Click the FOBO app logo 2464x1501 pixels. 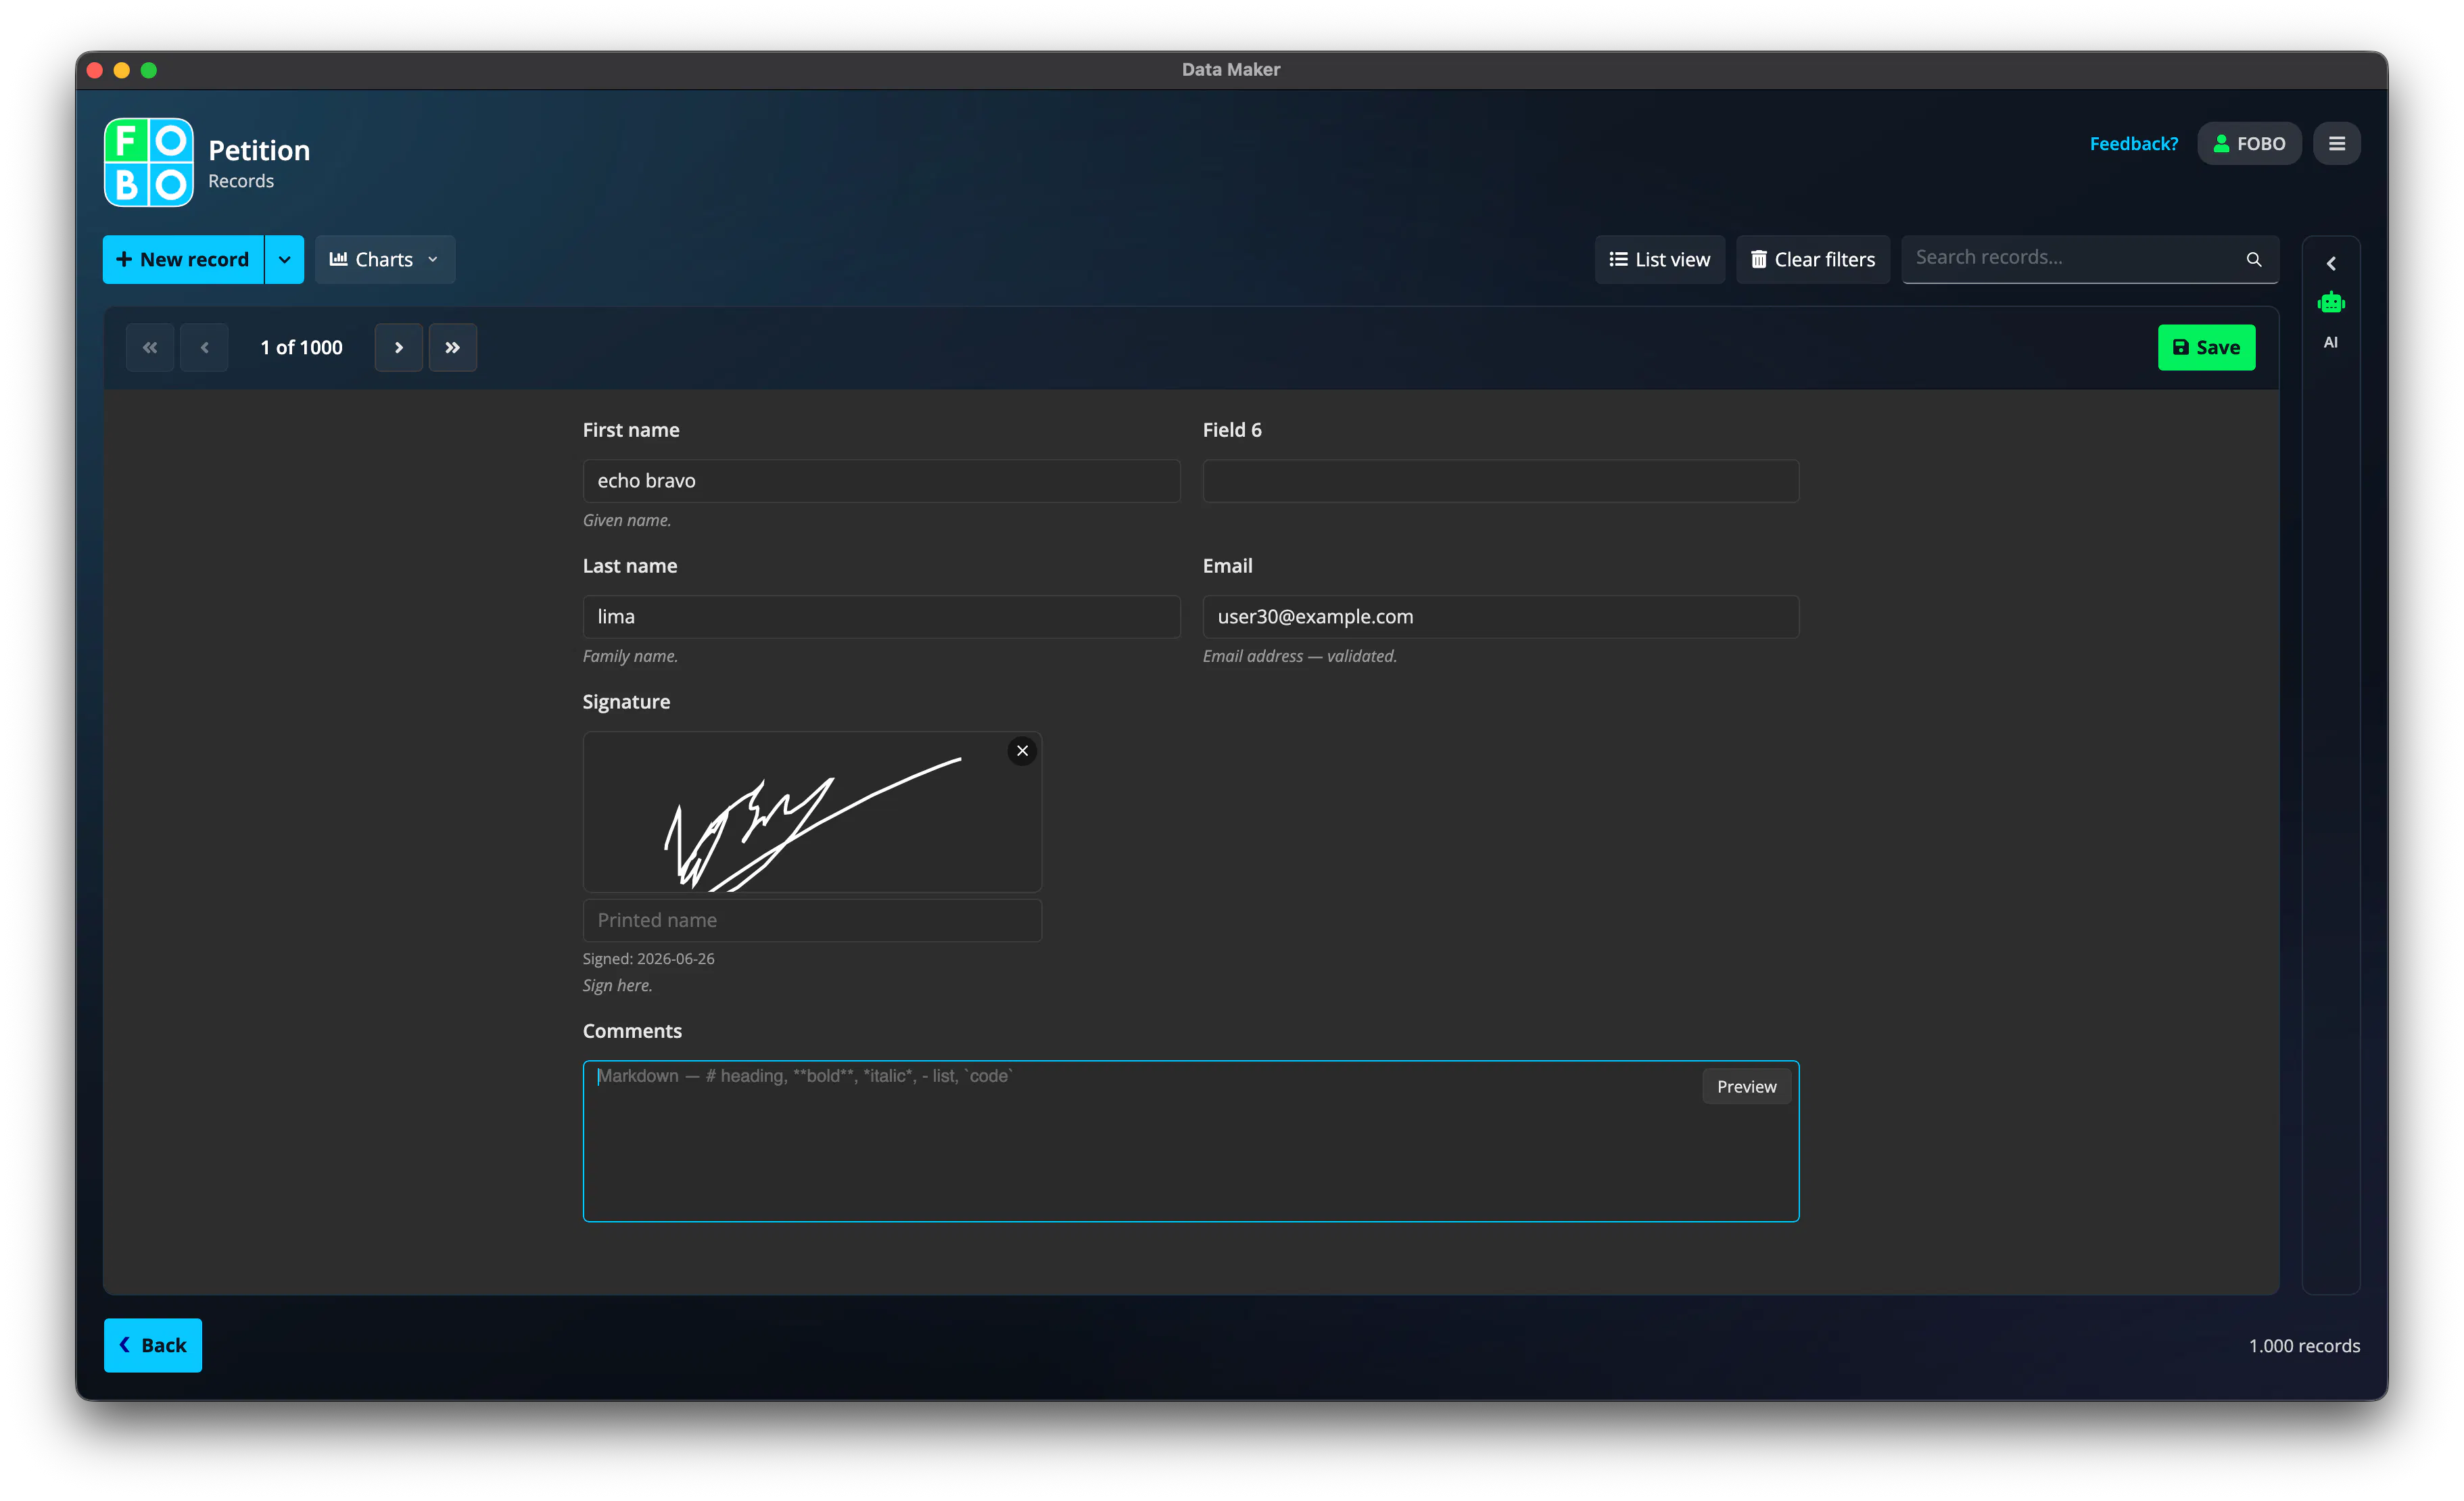tap(149, 162)
